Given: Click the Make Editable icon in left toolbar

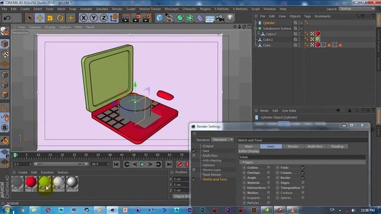Looking at the screenshot, I should (x=5, y=32).
